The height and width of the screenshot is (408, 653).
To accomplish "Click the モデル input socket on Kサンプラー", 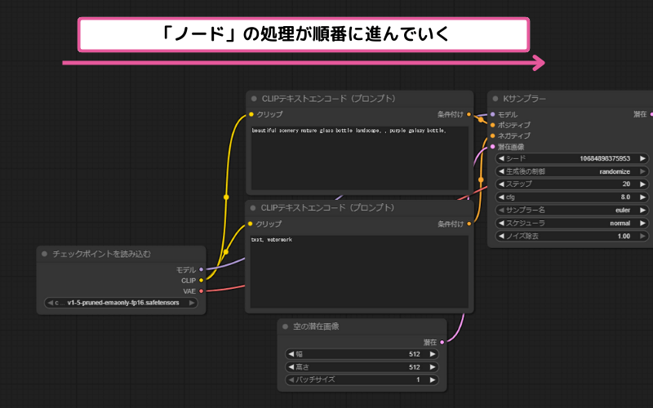I will pyautogui.click(x=493, y=114).
